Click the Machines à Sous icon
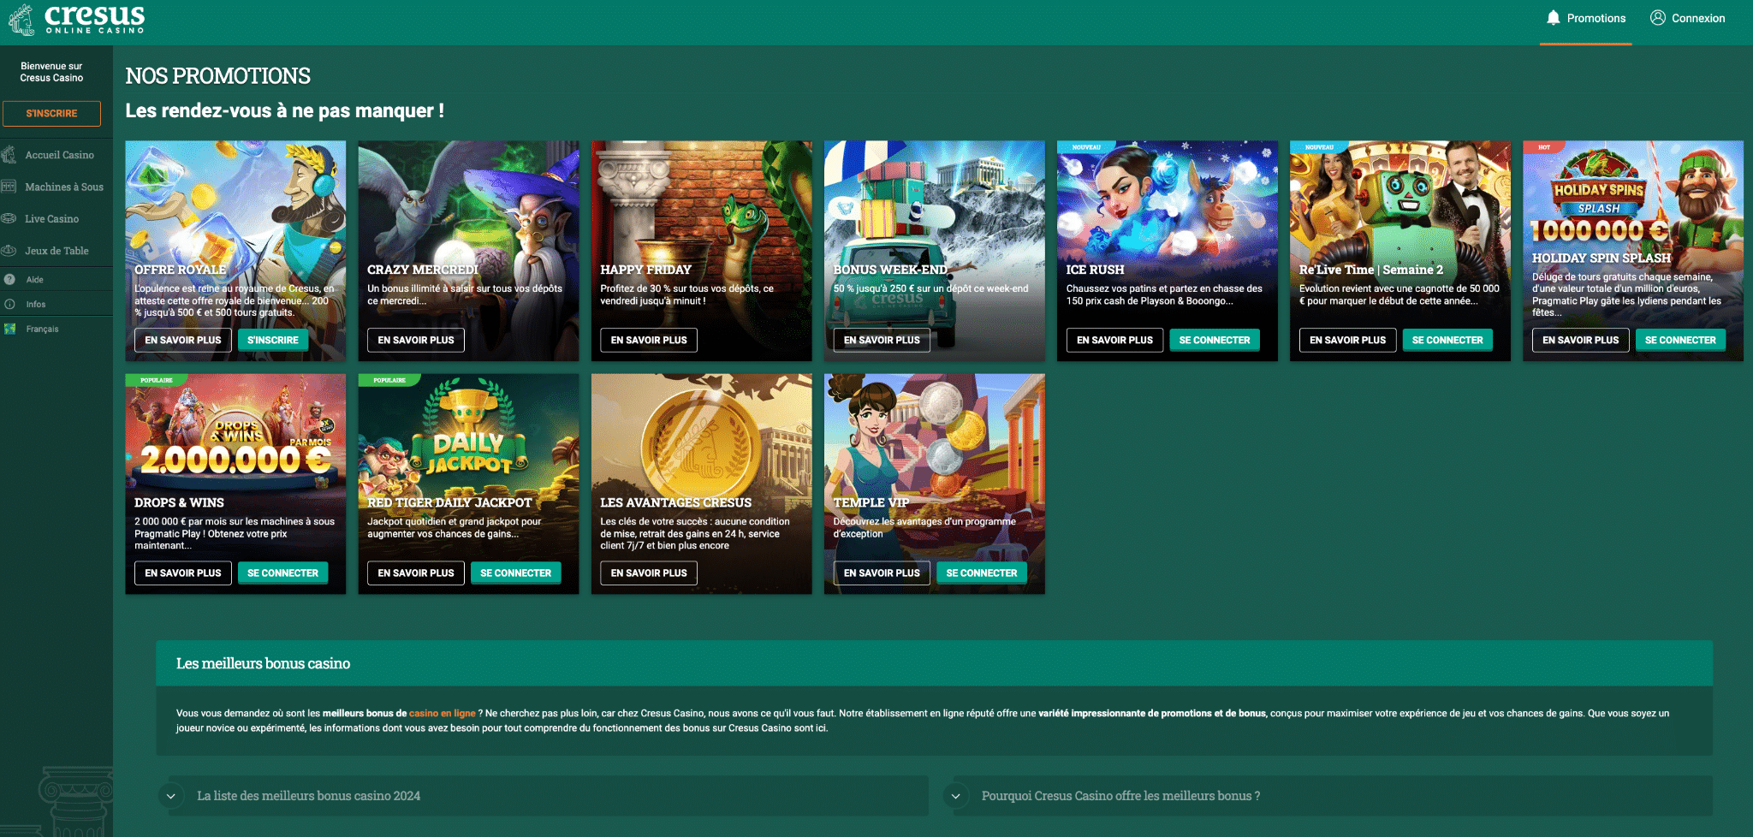 tap(9, 187)
